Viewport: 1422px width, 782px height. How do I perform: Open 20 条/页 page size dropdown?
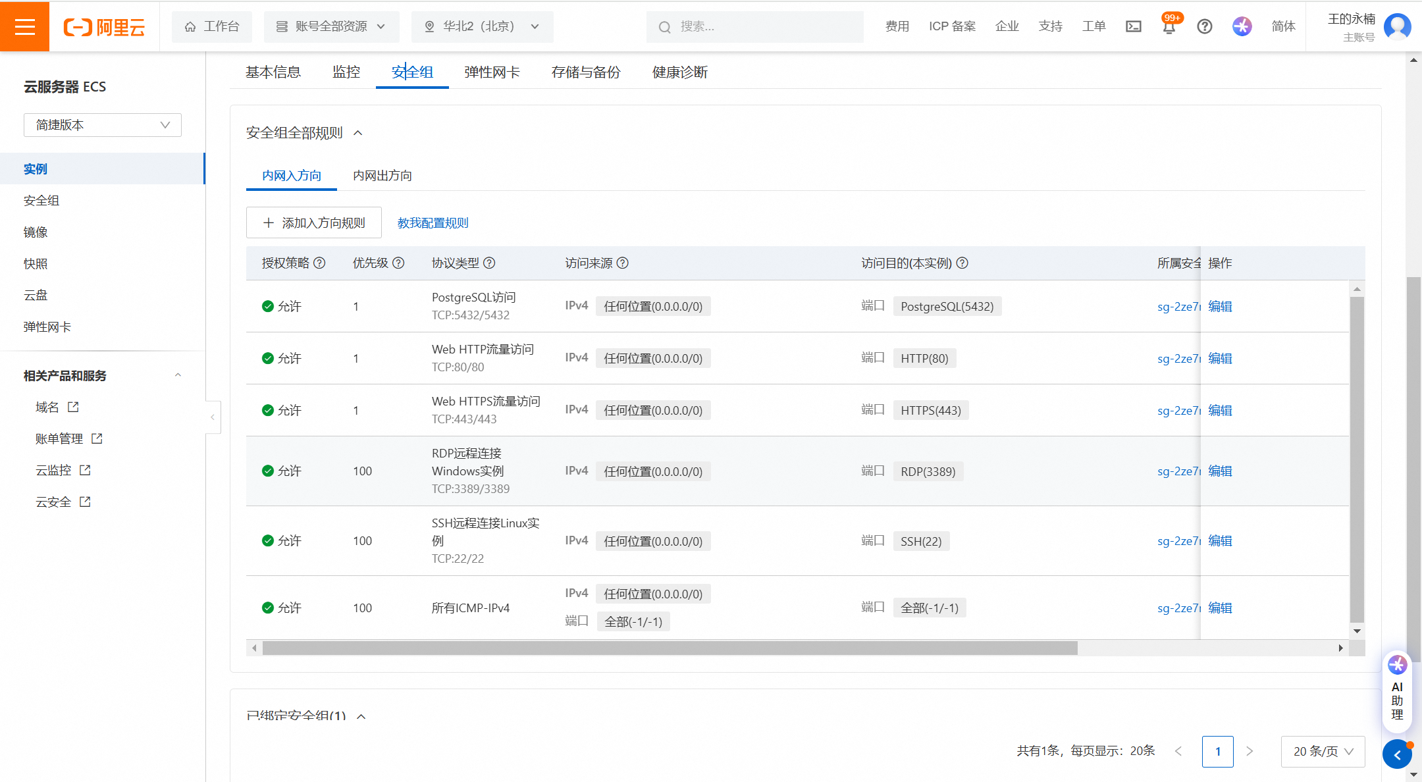[x=1323, y=751]
